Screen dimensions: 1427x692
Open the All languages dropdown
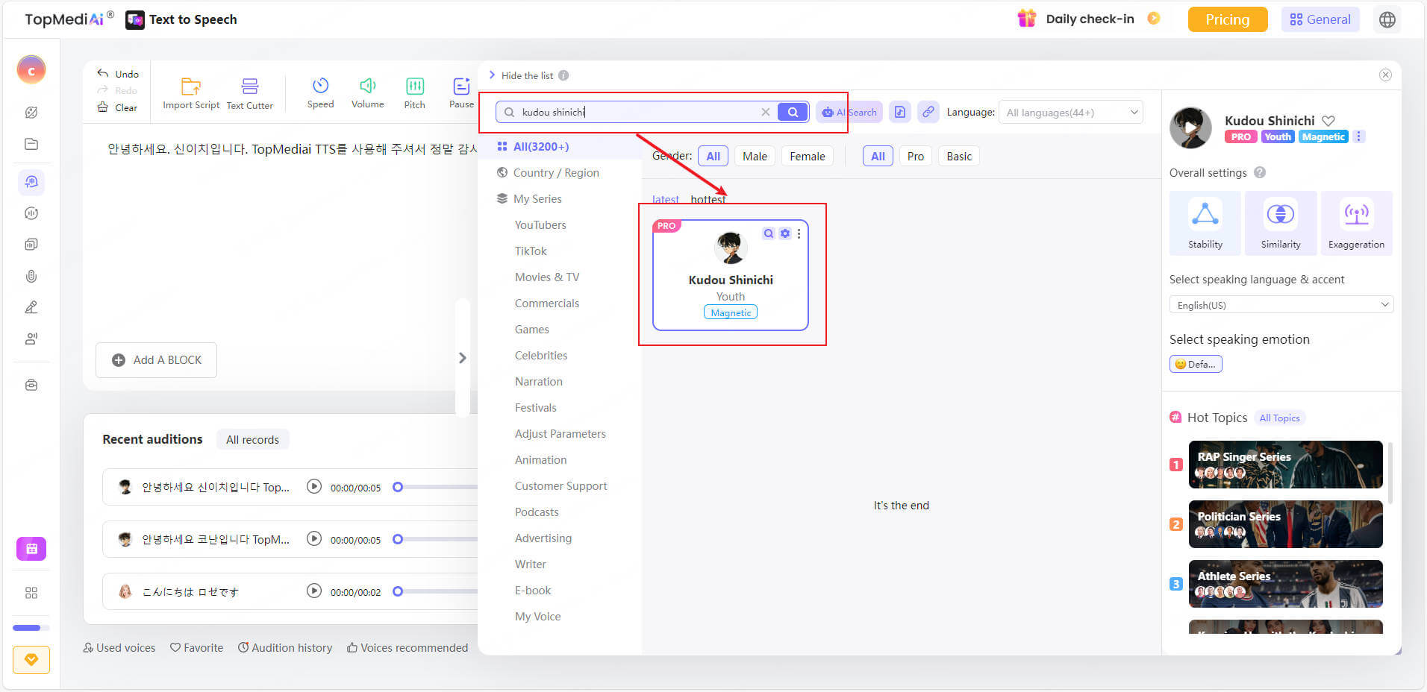coord(1071,113)
